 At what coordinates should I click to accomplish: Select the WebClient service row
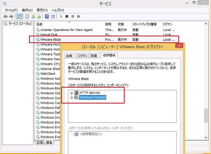[x=48, y=74]
